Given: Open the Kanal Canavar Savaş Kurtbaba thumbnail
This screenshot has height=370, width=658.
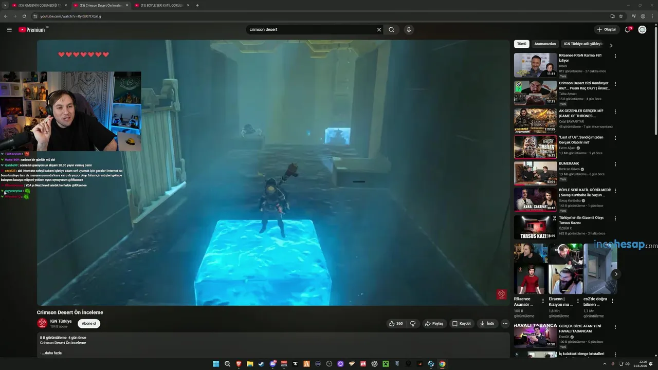Looking at the screenshot, I should (x=535, y=199).
